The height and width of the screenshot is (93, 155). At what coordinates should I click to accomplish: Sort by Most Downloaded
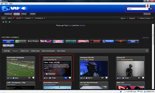tap(48, 51)
